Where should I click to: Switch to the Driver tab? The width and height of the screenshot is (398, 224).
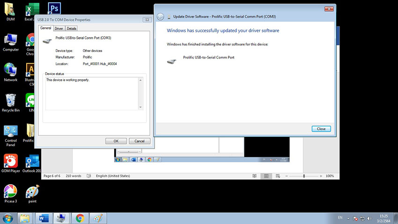(x=59, y=29)
